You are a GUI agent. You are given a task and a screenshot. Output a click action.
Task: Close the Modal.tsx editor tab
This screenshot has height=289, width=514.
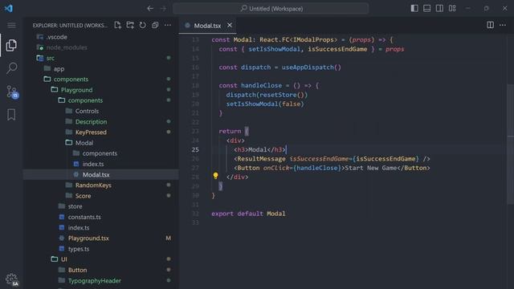(x=230, y=25)
